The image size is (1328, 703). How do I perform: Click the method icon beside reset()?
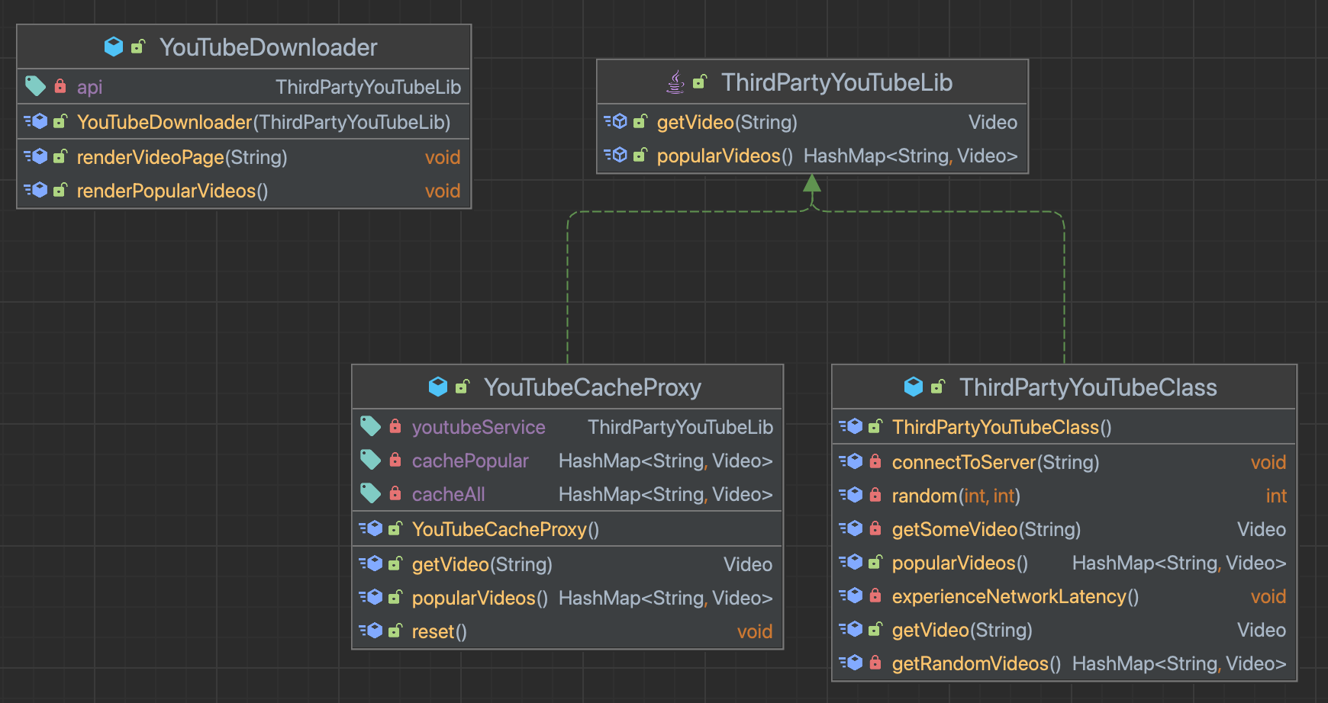click(x=371, y=631)
